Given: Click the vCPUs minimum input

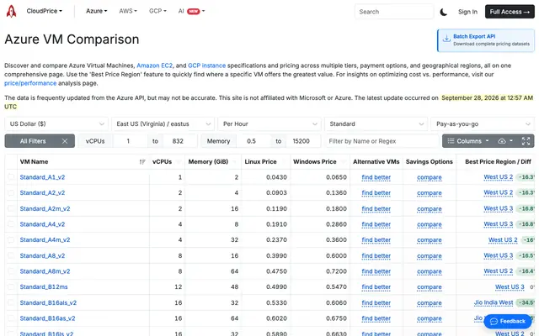Looking at the screenshot, I should click(x=130, y=141).
